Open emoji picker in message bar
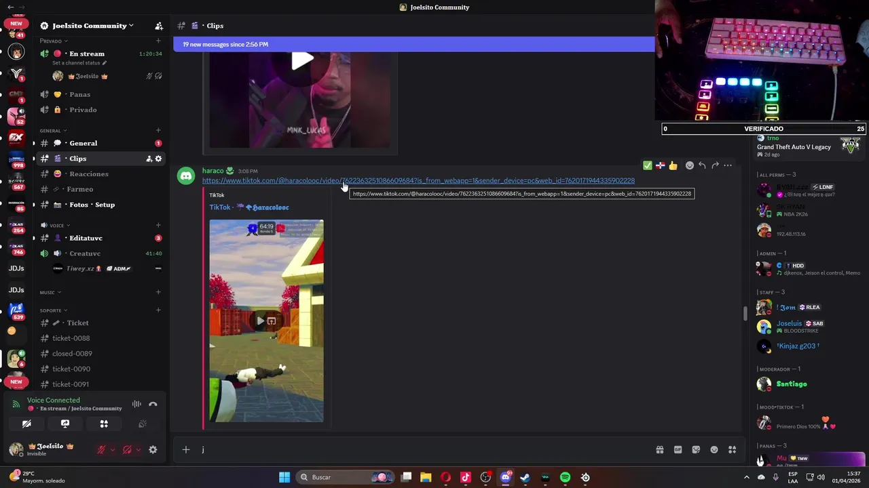Image resolution: width=869 pixels, height=488 pixels. (x=714, y=449)
